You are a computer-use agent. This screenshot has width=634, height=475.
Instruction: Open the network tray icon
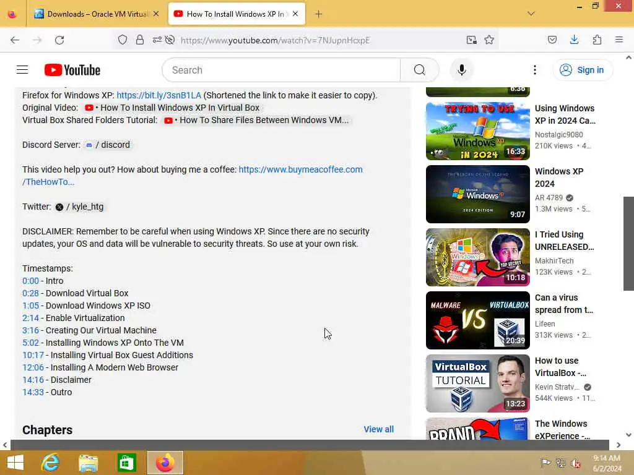pos(560,463)
